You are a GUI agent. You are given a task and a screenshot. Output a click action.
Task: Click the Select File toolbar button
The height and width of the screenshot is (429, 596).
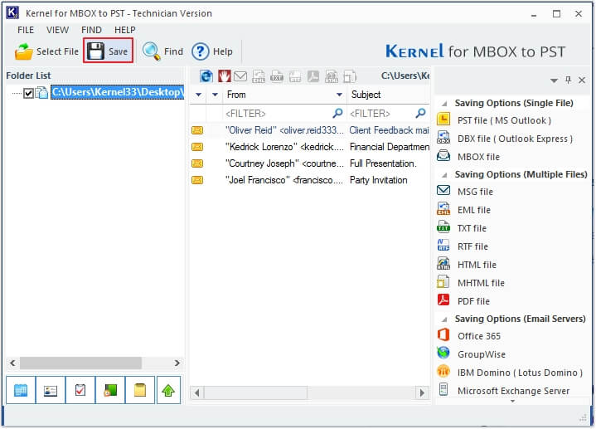pos(46,51)
